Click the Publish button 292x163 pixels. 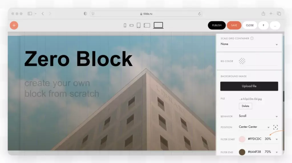tap(217, 25)
